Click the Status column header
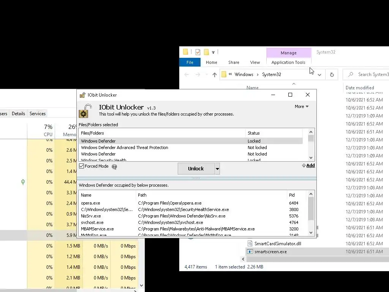Screen dimensions: 389x292 click(x=274, y=133)
